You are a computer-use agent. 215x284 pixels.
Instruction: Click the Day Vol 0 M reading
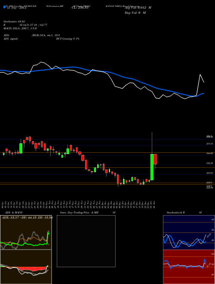click(135, 13)
